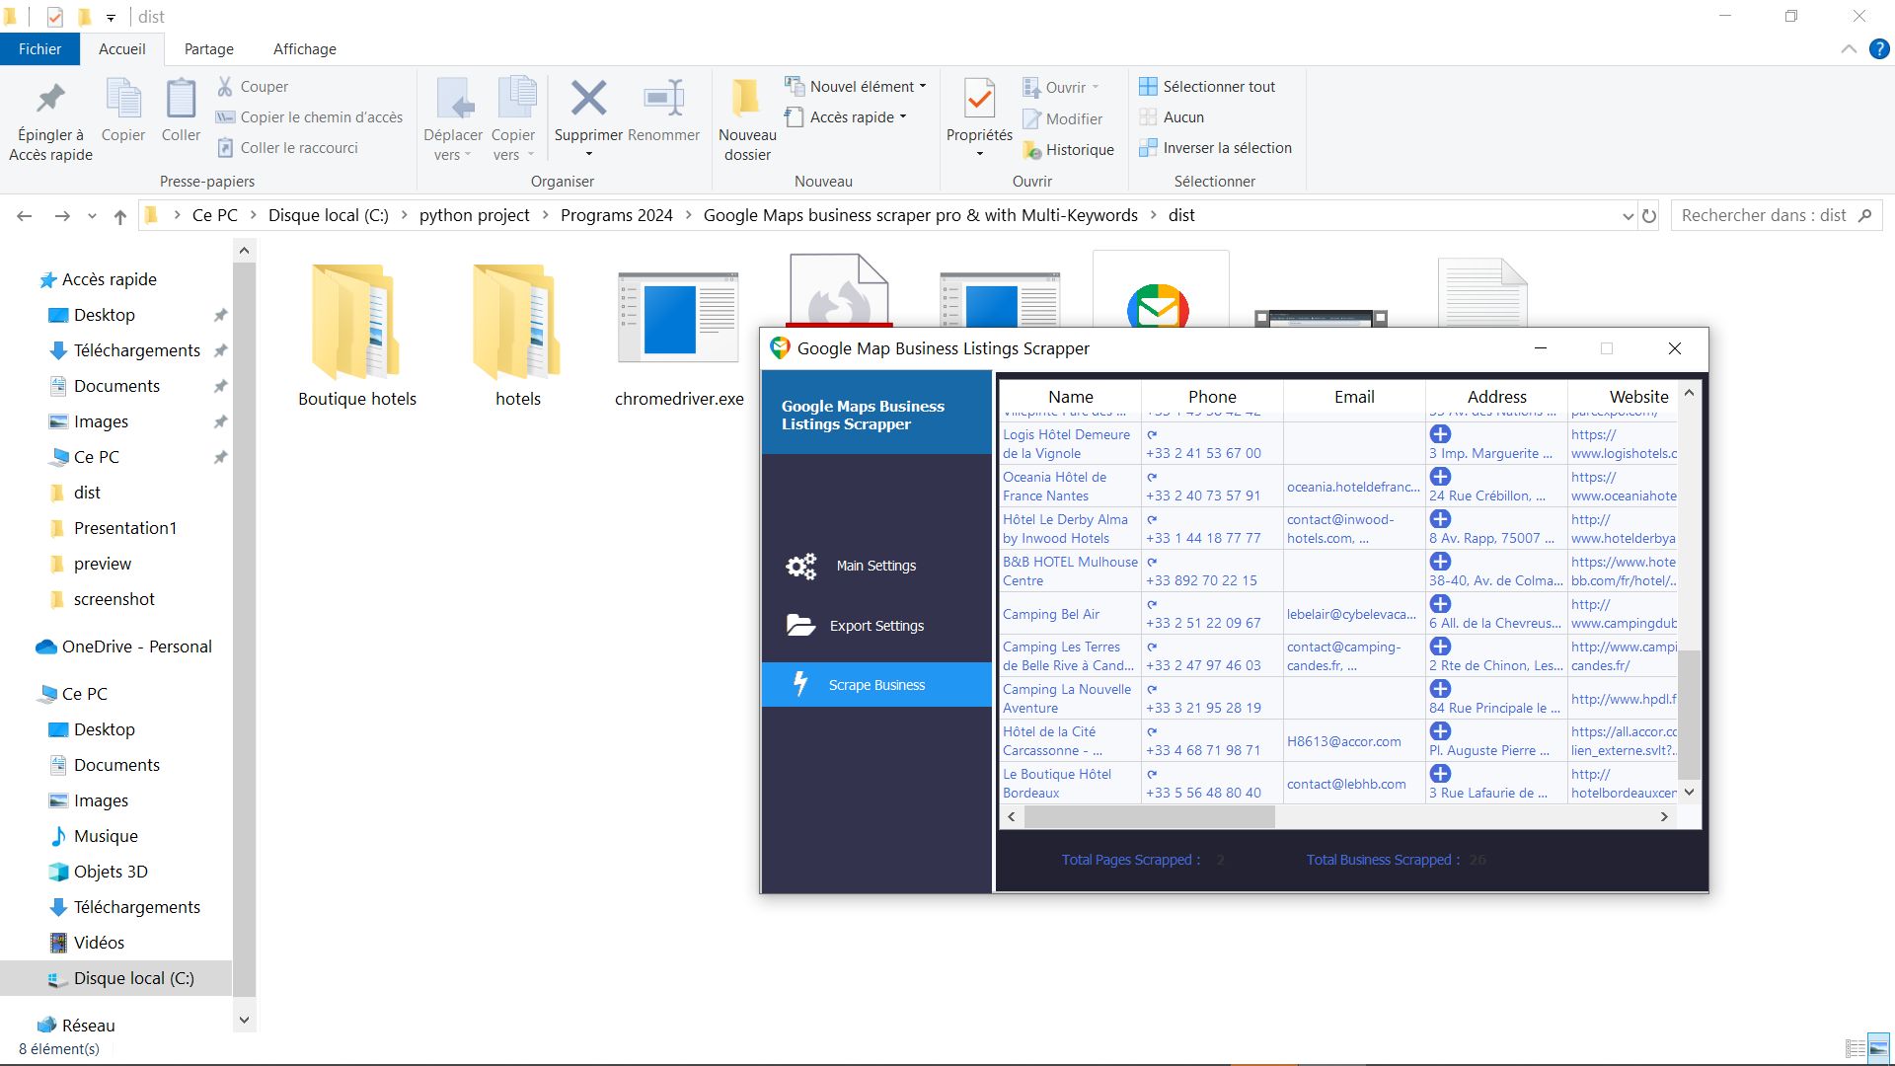Viewport: 1895px width, 1066px height.
Task: Click Coller le raccourci
Action: coord(287,148)
